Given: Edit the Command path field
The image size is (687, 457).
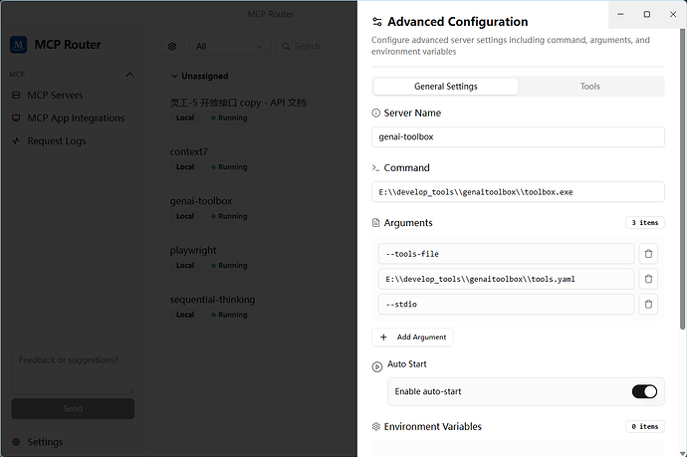Looking at the screenshot, I should (x=518, y=192).
